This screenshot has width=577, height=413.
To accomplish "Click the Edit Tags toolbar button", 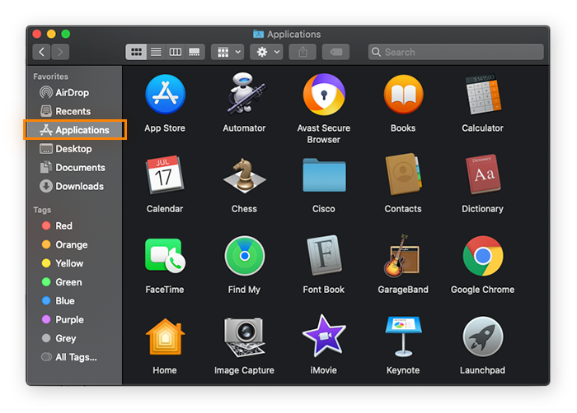I will [x=335, y=52].
